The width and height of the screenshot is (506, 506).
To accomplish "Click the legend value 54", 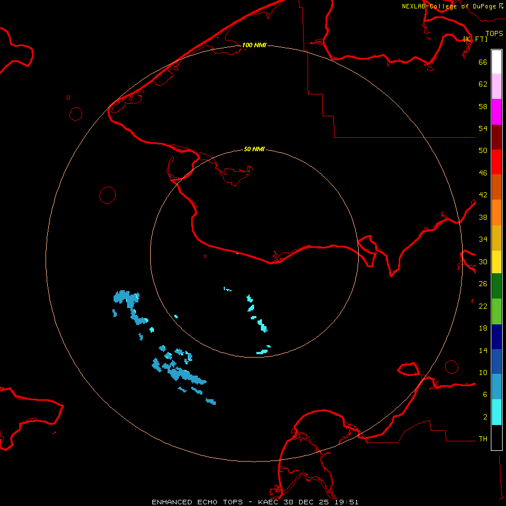I will coord(483,128).
